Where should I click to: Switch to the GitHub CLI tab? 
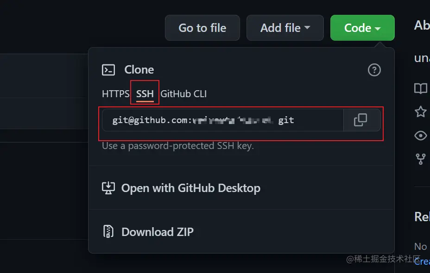[x=183, y=94]
